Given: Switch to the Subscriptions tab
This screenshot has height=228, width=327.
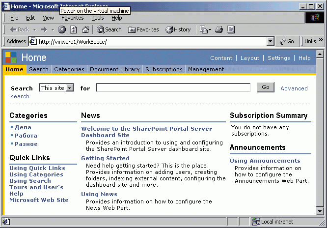Looking at the screenshot, I should click(164, 69).
